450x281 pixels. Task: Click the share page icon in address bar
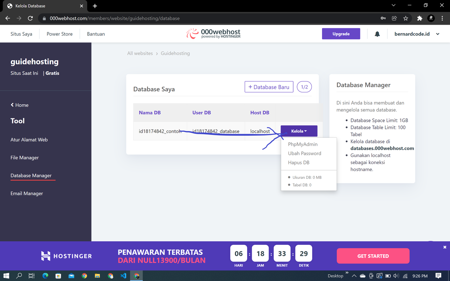click(394, 18)
